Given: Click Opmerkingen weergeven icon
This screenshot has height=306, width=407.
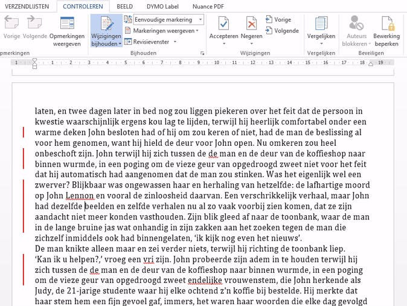Looking at the screenshot, I should [67, 22].
